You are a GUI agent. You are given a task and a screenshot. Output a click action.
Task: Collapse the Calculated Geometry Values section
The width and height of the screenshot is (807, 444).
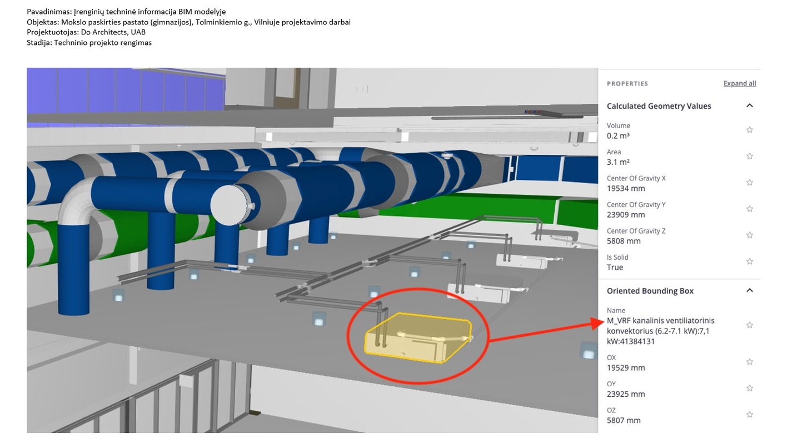pos(749,105)
